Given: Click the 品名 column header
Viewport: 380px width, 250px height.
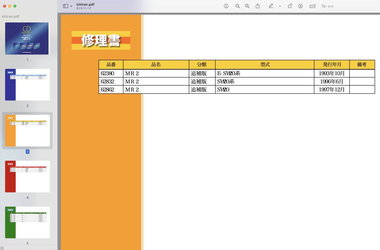Looking at the screenshot, I should click(x=156, y=64).
